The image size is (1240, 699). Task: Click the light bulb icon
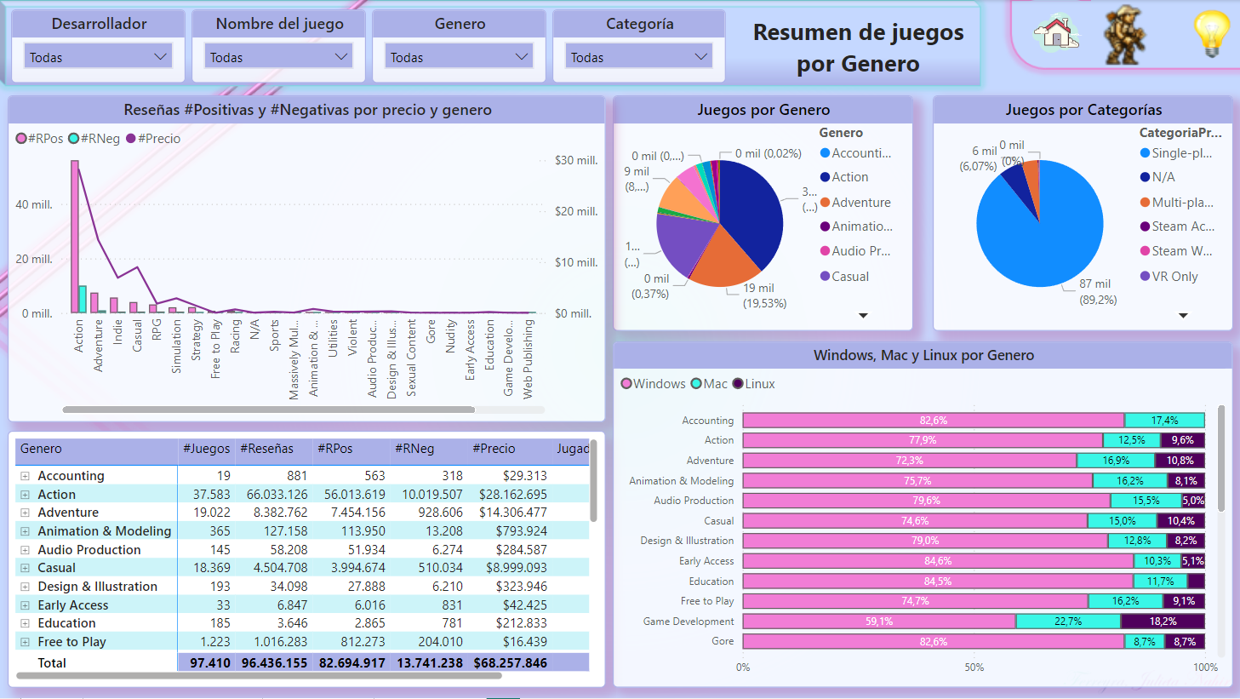pyautogui.click(x=1211, y=33)
